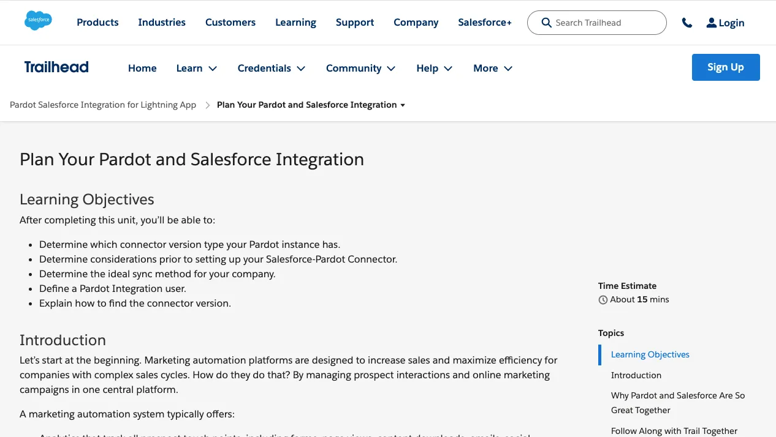Click the phone contact icon
Image resolution: width=776 pixels, height=437 pixels.
[x=687, y=23]
